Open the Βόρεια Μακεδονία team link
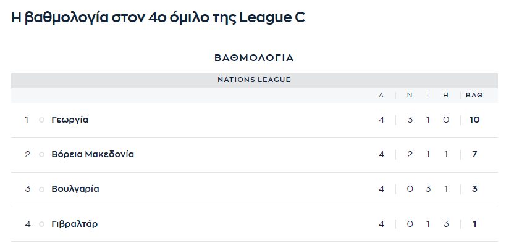Image resolution: width=514 pixels, height=251 pixels. 93,154
